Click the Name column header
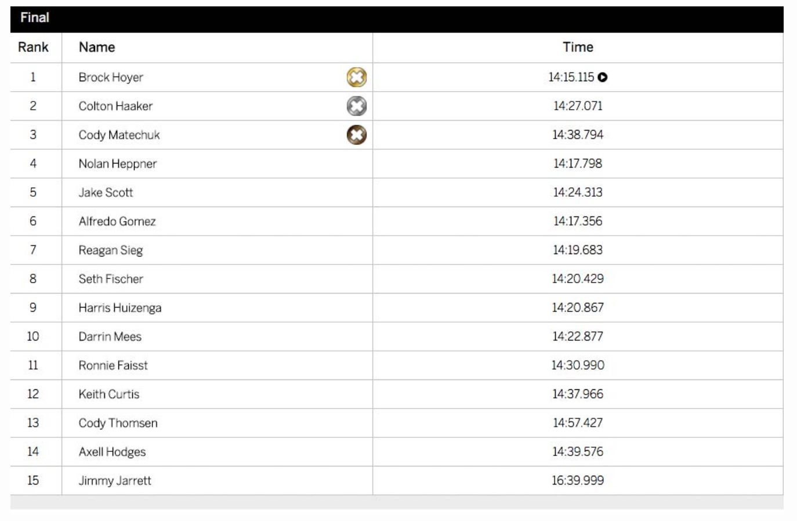This screenshot has width=797, height=521. (x=97, y=48)
